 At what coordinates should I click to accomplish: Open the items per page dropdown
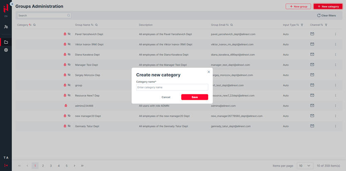[305, 166]
